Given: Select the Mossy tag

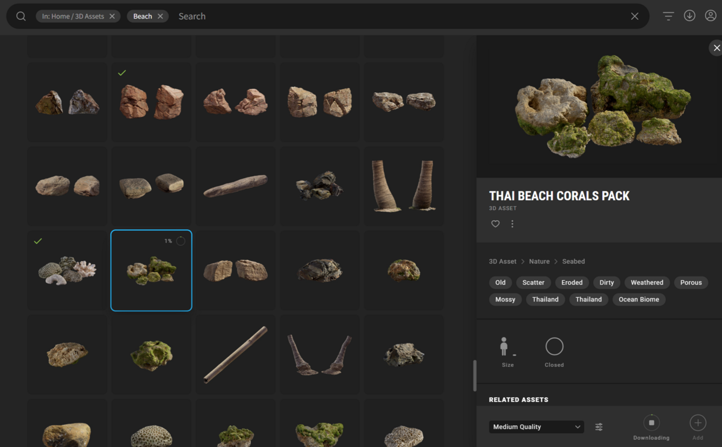Looking at the screenshot, I should click(505, 299).
